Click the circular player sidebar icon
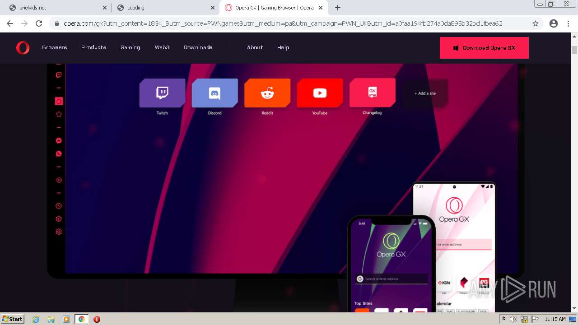Screen dimensions: 578x325 tap(59, 180)
